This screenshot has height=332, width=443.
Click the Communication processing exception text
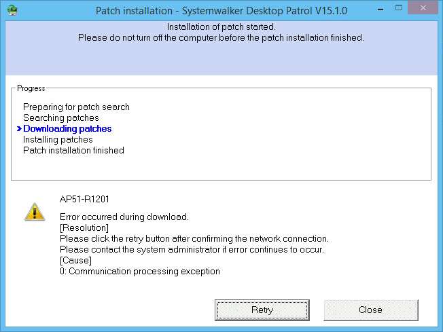point(144,271)
